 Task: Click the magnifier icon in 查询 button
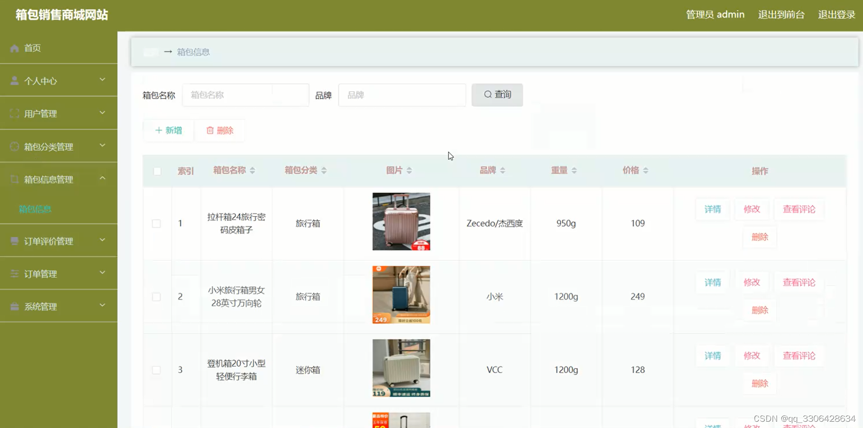click(488, 95)
